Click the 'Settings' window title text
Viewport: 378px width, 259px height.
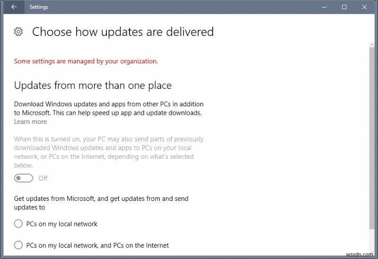coord(39,7)
